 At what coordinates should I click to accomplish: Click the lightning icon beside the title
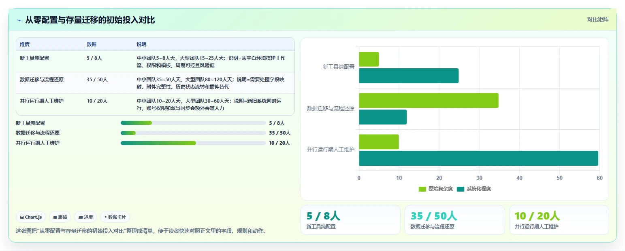point(19,20)
